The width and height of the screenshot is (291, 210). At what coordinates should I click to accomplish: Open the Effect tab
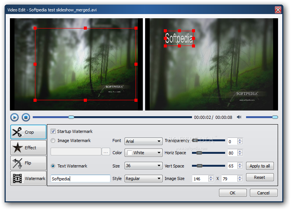tap(29, 147)
